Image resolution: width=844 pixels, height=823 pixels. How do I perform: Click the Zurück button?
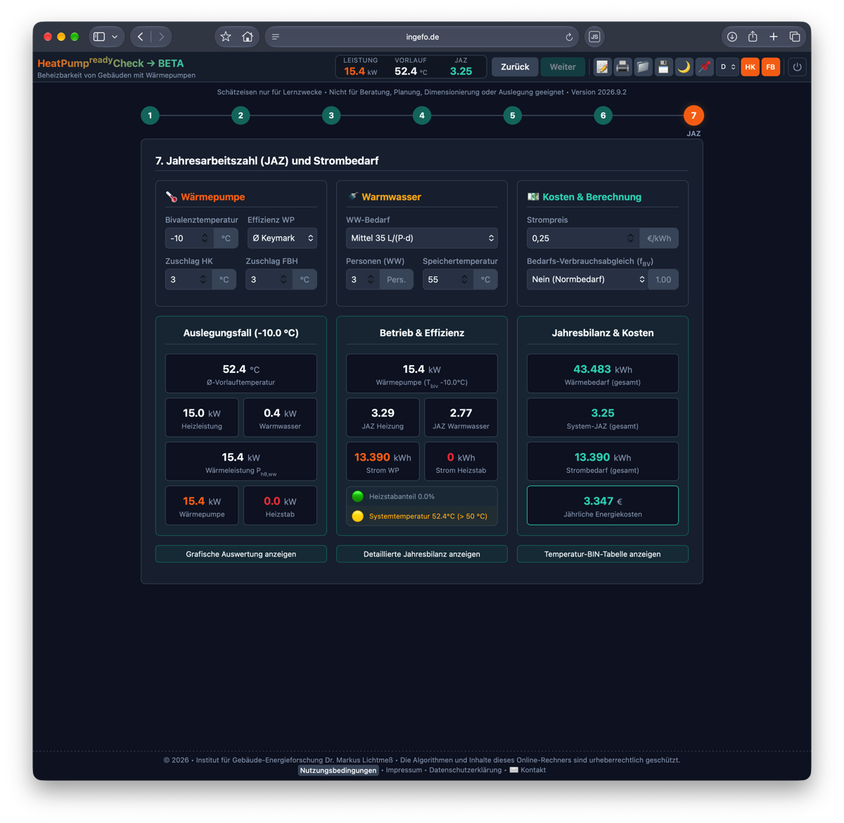click(x=515, y=67)
